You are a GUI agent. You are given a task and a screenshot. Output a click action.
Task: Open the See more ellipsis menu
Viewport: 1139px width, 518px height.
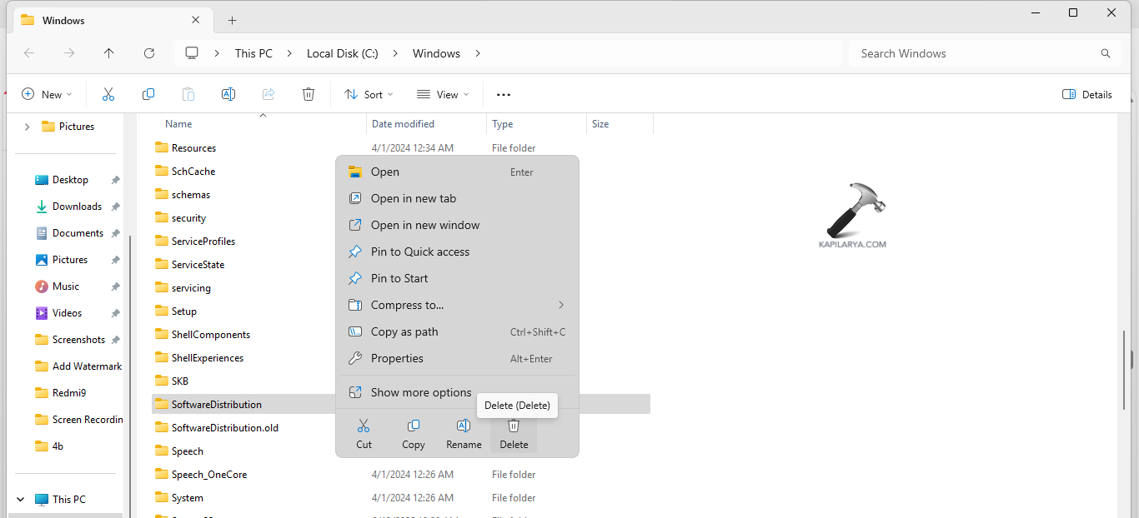(x=504, y=94)
